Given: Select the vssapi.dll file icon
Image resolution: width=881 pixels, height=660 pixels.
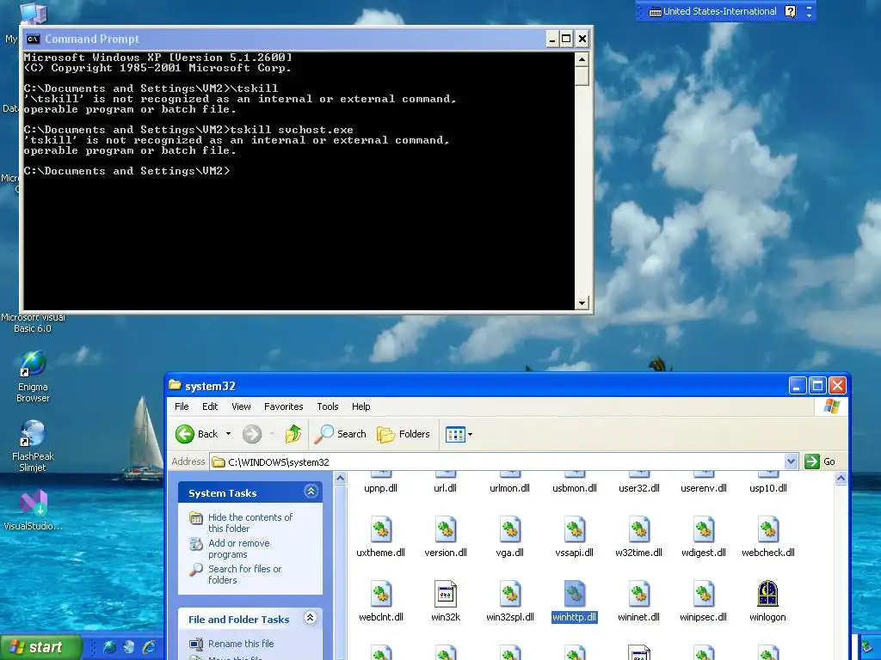Looking at the screenshot, I should tap(574, 529).
